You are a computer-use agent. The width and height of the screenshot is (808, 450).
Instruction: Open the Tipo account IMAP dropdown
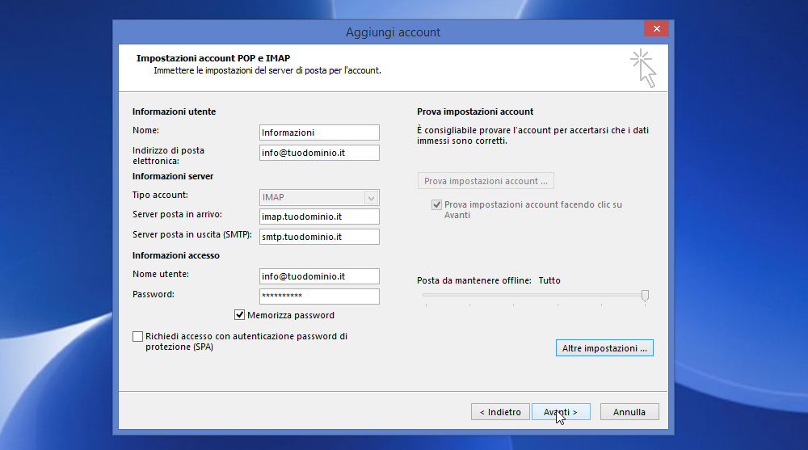coord(319,197)
